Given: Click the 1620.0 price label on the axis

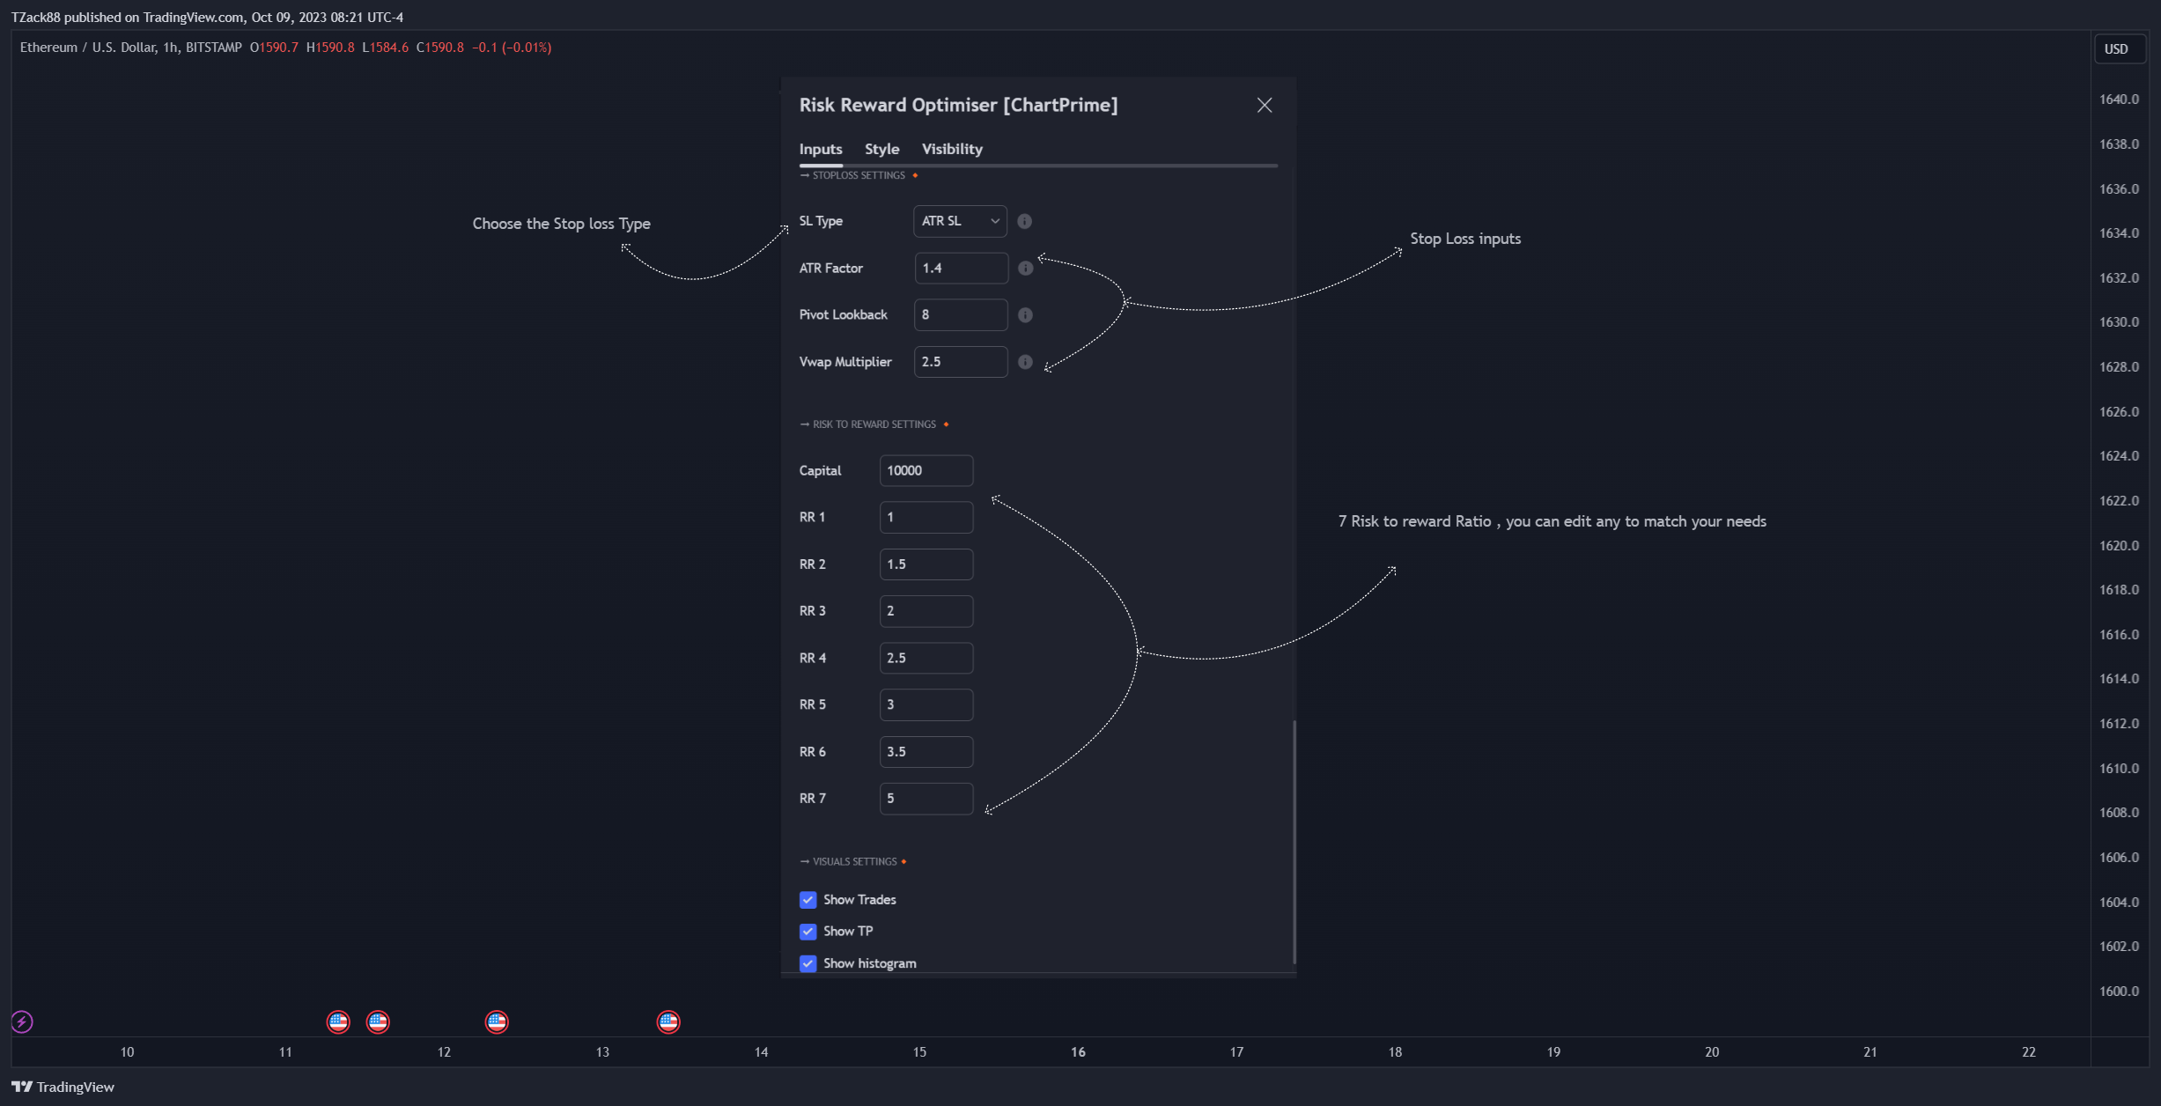Looking at the screenshot, I should click(2119, 546).
